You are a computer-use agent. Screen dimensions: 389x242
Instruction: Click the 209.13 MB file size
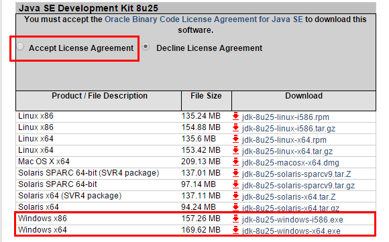pos(201,162)
